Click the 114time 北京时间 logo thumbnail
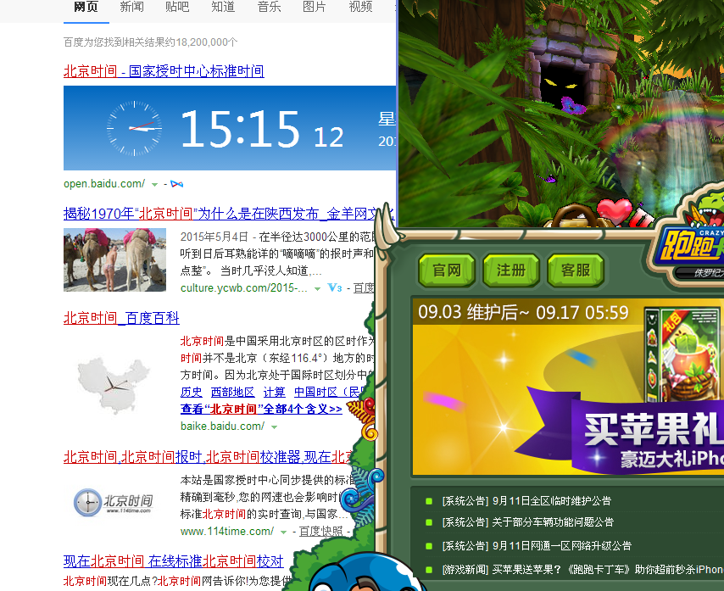Viewport: 724px width, 591px height. 114,502
